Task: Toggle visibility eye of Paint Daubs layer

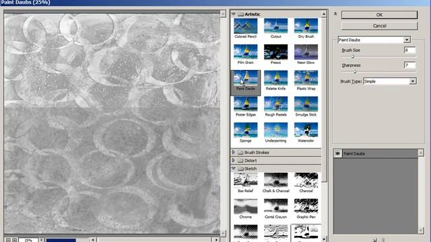Action: pyautogui.click(x=337, y=153)
